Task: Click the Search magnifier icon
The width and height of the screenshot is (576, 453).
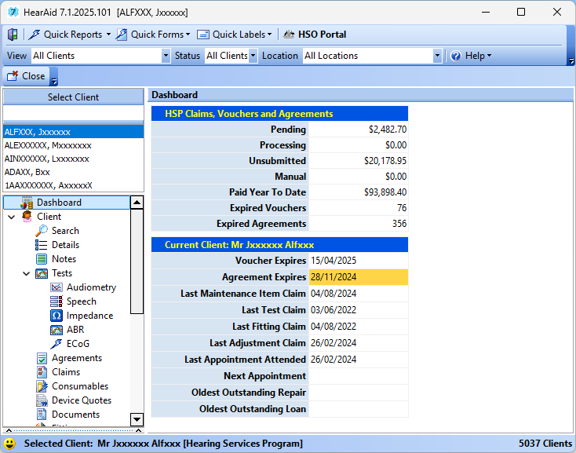Action: [42, 231]
